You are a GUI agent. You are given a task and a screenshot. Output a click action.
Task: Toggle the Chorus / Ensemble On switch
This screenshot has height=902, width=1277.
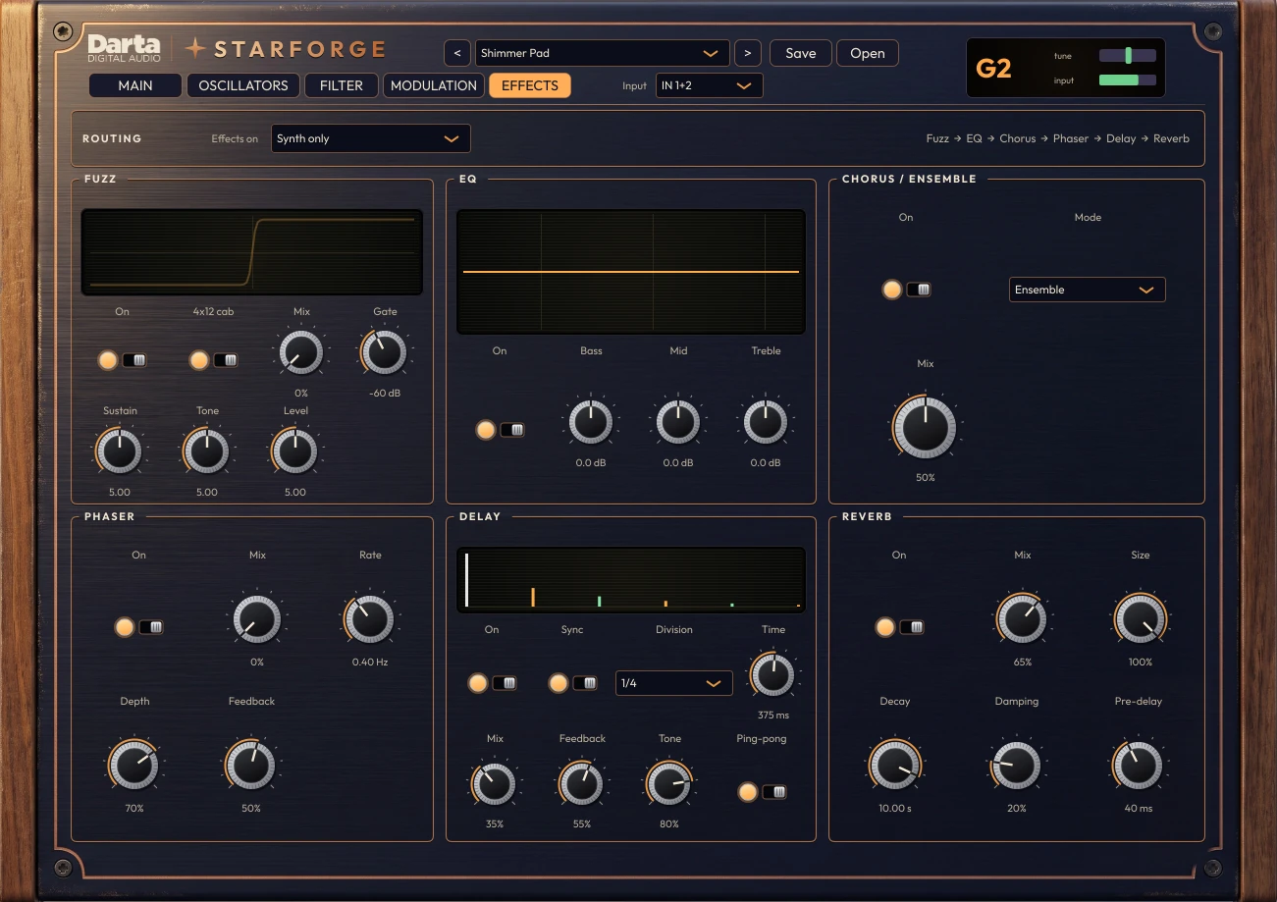pyautogui.click(x=906, y=290)
